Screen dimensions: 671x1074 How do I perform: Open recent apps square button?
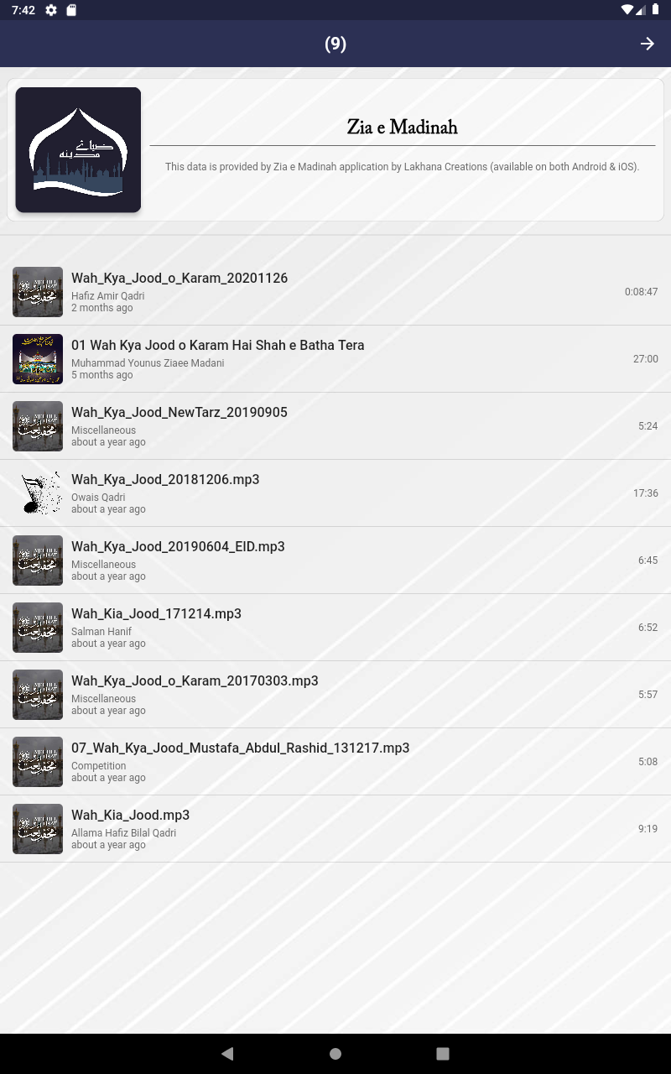[x=443, y=1054]
